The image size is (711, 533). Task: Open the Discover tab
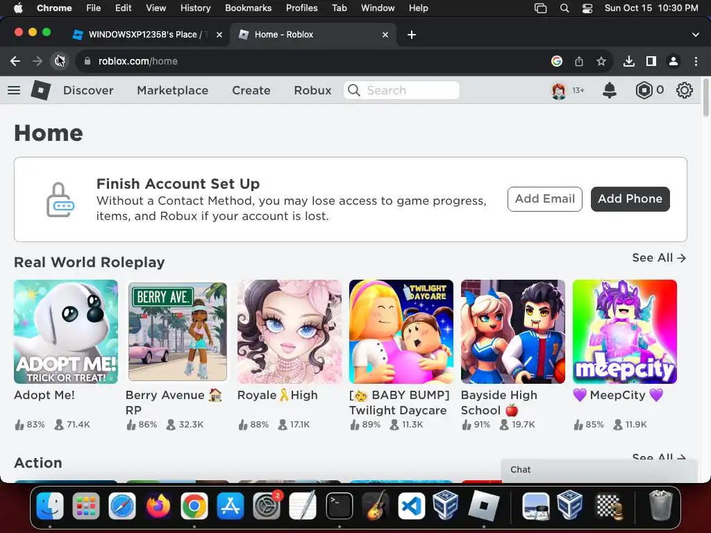88,90
